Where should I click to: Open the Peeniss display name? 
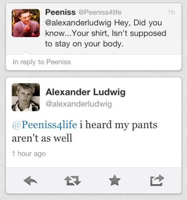60,12
